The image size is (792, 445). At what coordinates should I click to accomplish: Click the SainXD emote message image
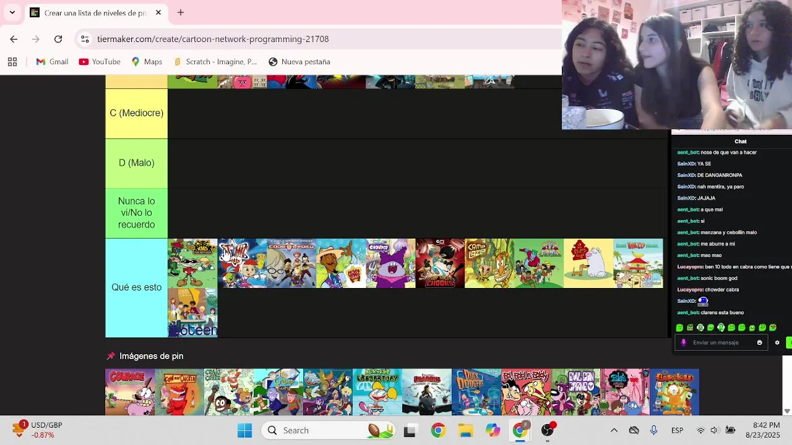click(703, 301)
